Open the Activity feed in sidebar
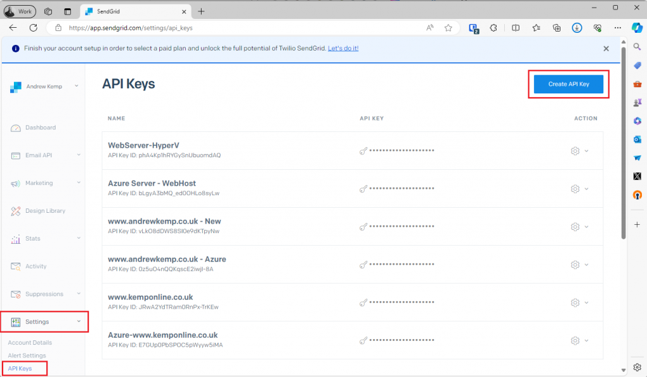This screenshot has width=647, height=377. pos(35,266)
